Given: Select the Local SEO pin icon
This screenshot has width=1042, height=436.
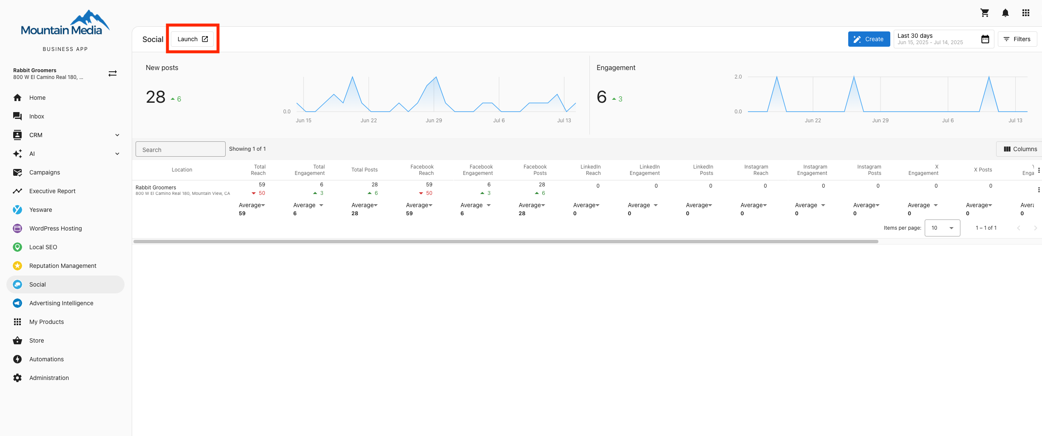Looking at the screenshot, I should [17, 247].
